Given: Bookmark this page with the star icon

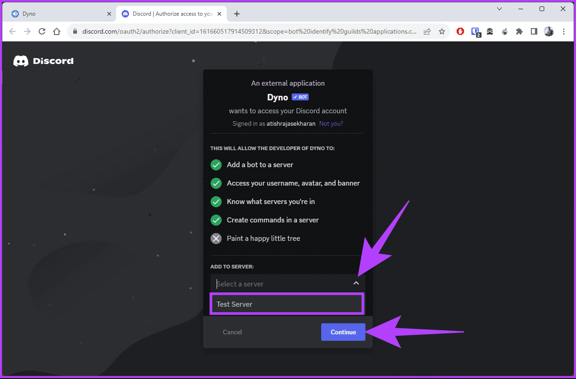Looking at the screenshot, I should [442, 31].
